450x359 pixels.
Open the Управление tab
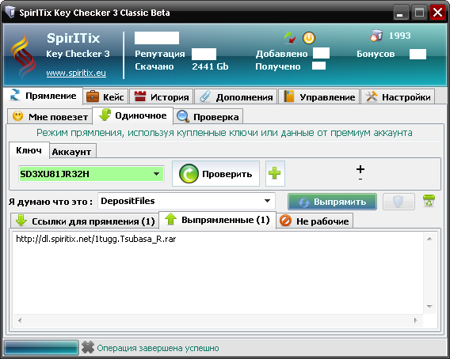tap(318, 96)
